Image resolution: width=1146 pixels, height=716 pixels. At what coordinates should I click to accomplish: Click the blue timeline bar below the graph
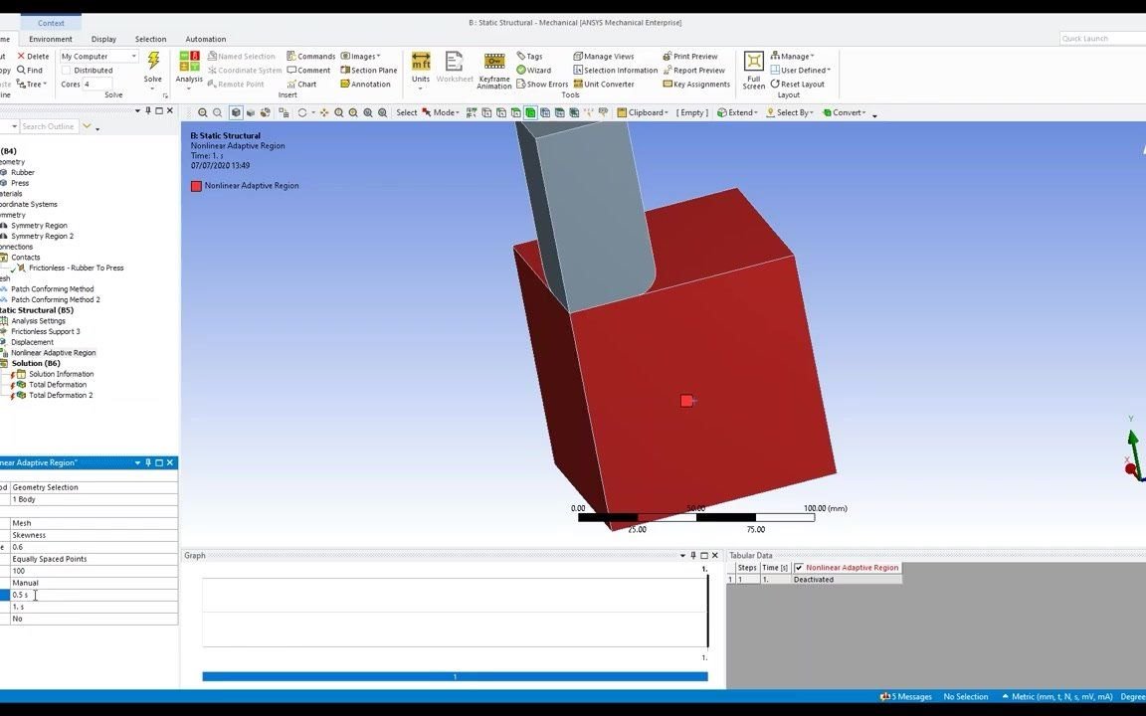[x=455, y=675]
